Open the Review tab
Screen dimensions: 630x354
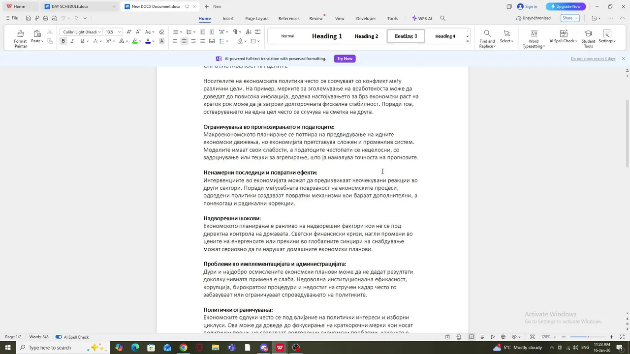(x=316, y=18)
